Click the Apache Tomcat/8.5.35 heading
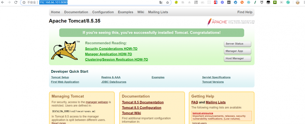 tap(75, 21)
